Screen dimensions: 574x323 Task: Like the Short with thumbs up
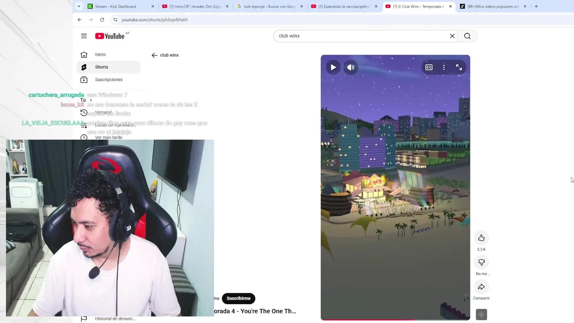pos(481,238)
